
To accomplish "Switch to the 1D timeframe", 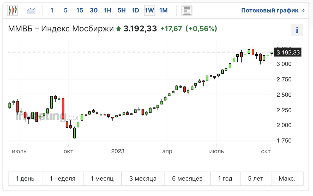I will pyautogui.click(x=135, y=11).
